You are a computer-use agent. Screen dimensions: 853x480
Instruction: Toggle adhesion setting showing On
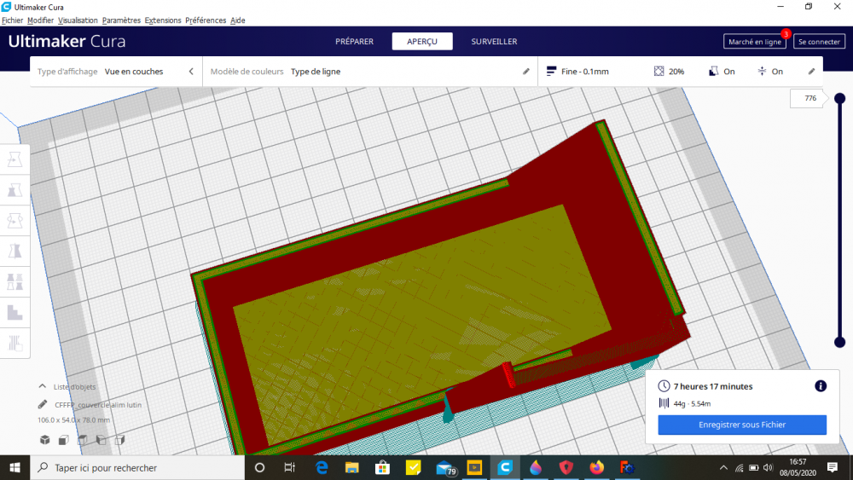coord(770,72)
